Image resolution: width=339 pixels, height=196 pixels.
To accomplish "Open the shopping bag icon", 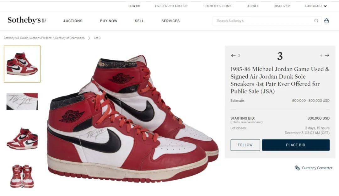I will pos(326,21).
